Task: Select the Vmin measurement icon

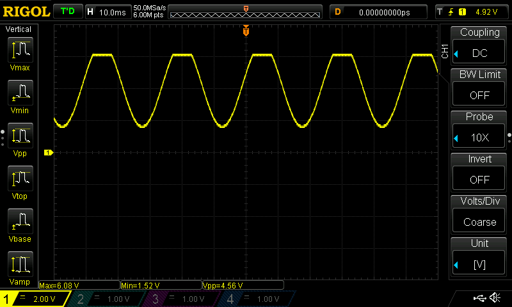Action: point(20,93)
